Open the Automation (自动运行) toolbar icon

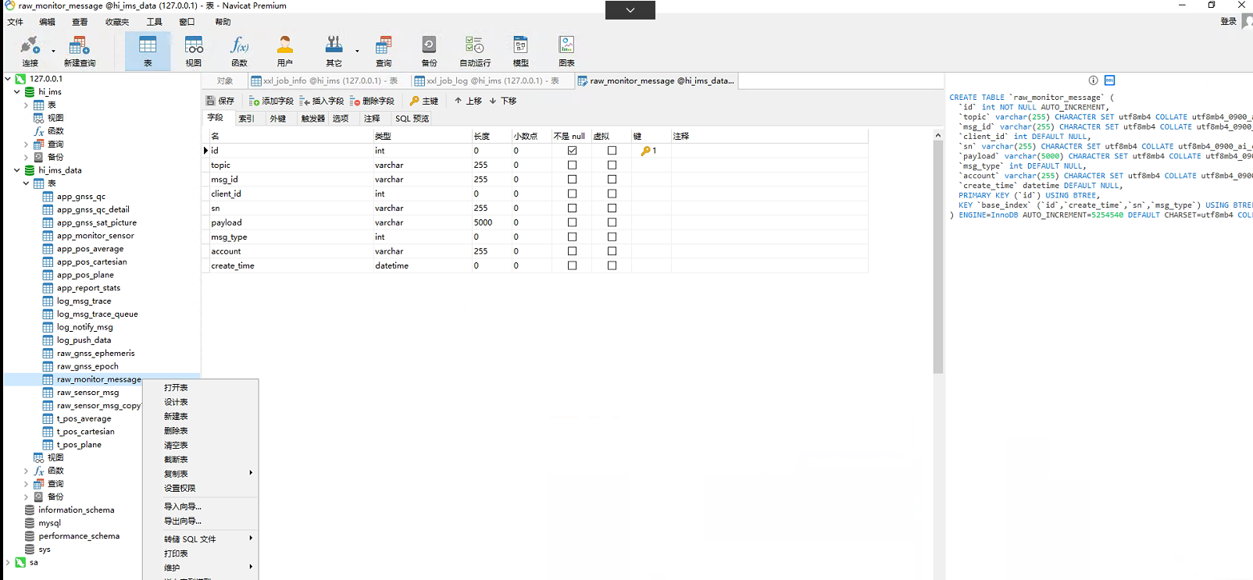click(475, 51)
